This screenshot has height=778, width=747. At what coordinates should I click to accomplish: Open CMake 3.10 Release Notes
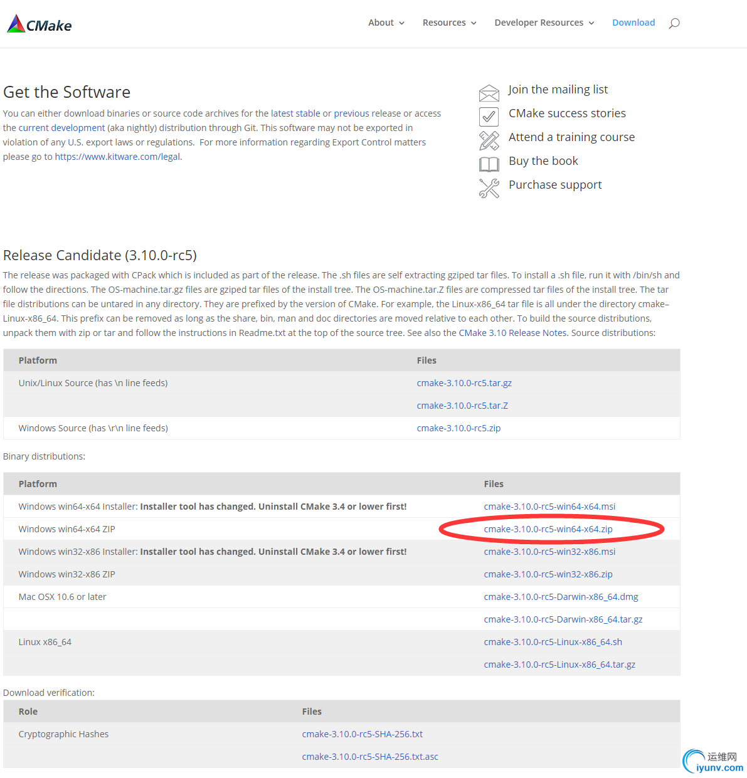[x=512, y=333]
